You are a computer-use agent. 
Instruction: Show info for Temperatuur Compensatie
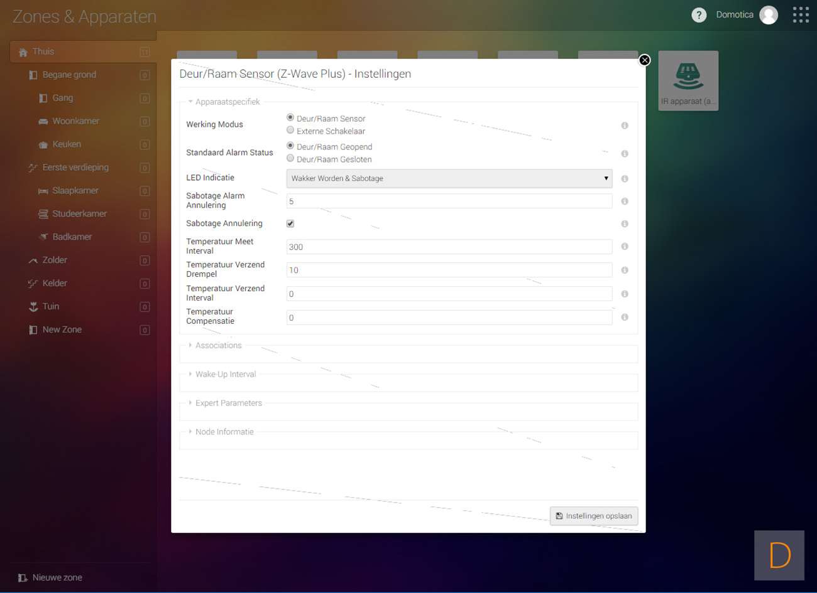click(x=625, y=318)
